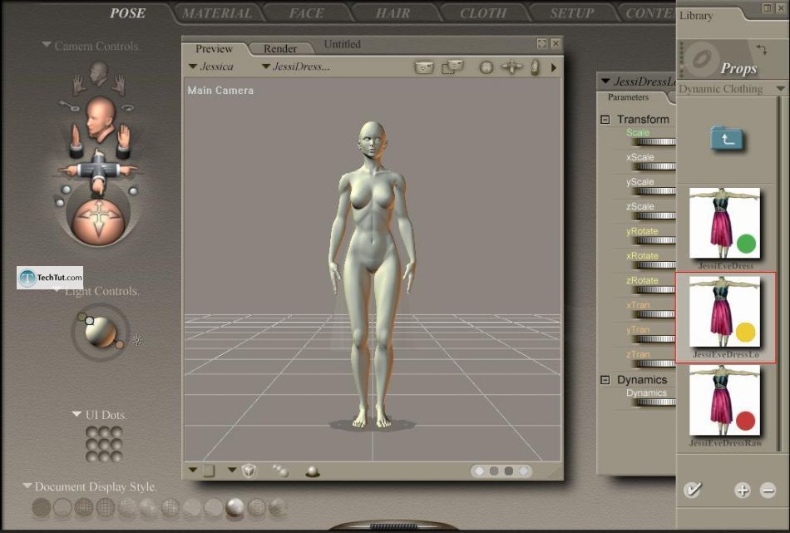Screen dimensions: 790x533
Task: Select smooth shaded document display style
Action: (235, 507)
